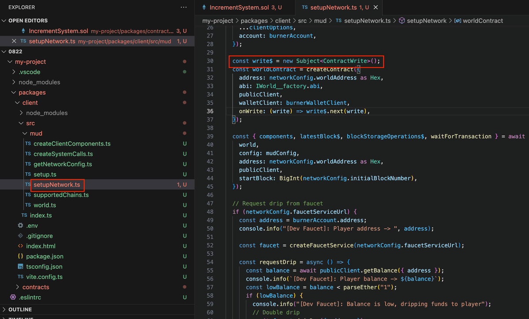Screen dimensions: 529x319
Task: Click "const lowBalance = balance" code line
Action: coord(320,287)
